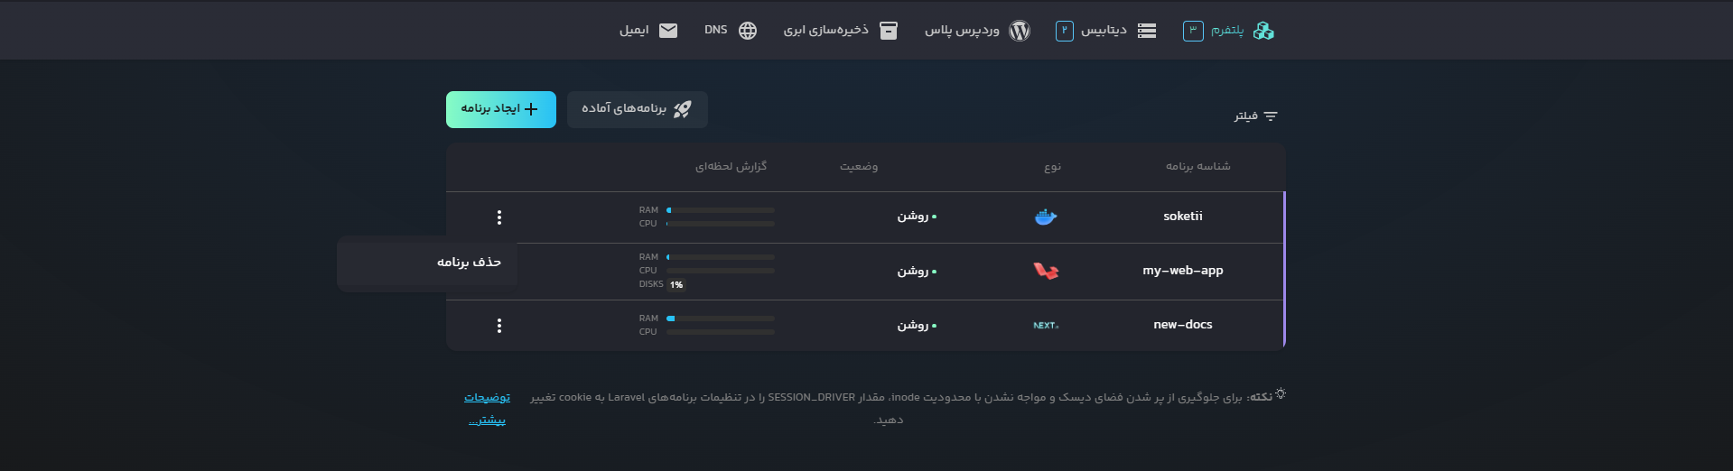Click the شناسه برنامه column header
Viewport: 1733px width, 471px height.
point(1197,167)
